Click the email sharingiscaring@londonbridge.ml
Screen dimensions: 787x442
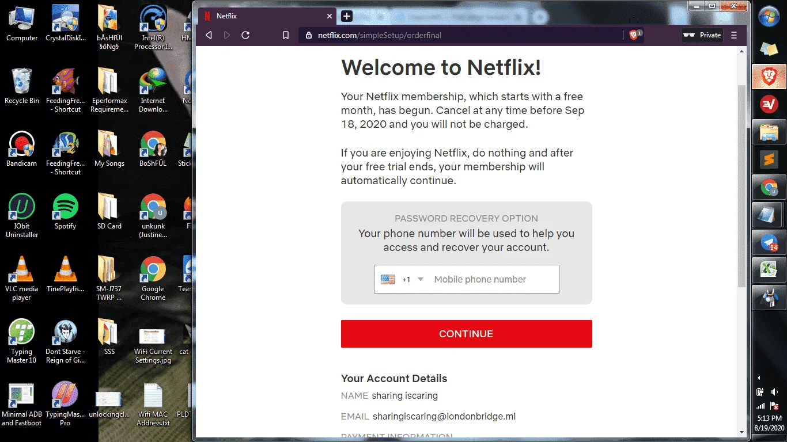[444, 417]
